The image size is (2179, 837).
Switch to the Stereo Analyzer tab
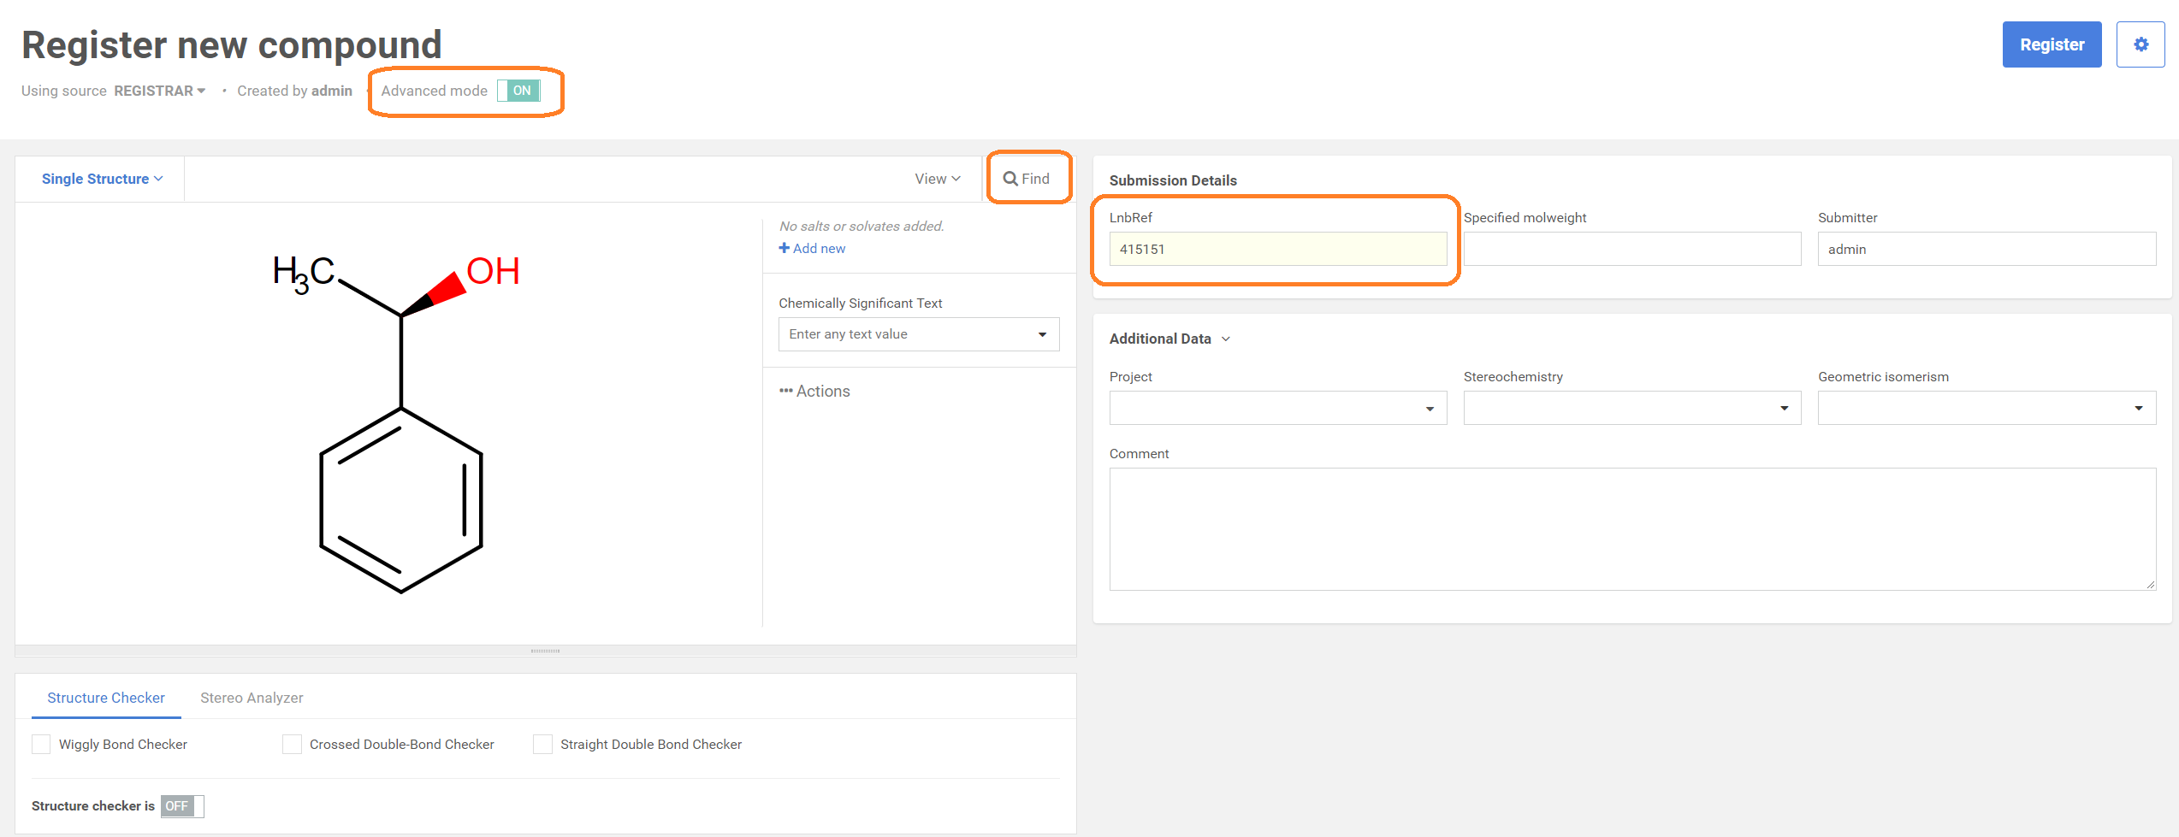tap(252, 698)
